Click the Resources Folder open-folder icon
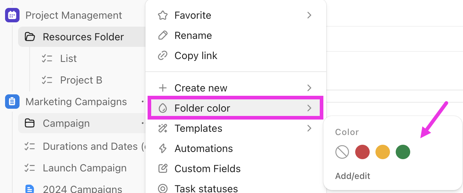 point(30,37)
